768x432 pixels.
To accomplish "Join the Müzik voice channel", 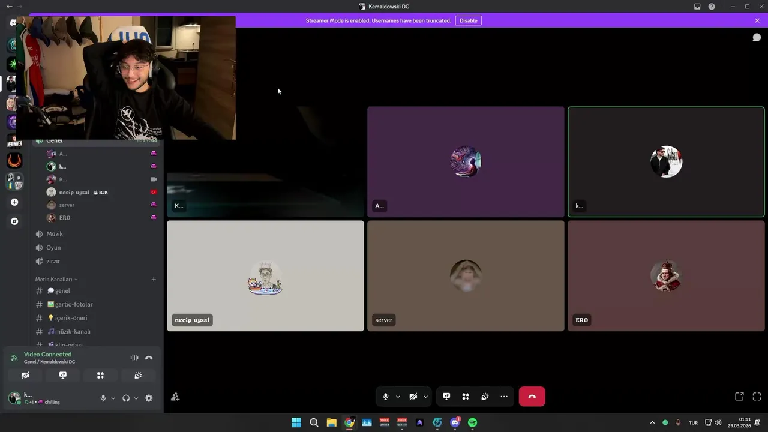I will (96, 234).
